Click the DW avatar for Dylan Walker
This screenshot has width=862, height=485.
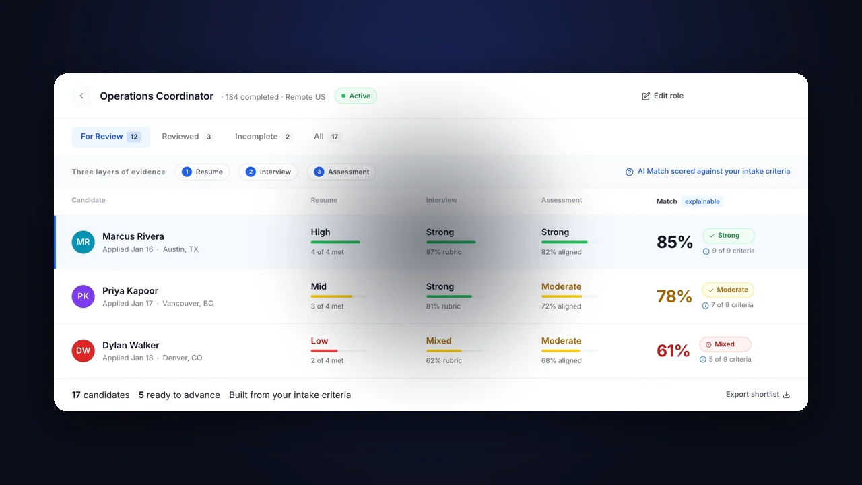(84, 351)
